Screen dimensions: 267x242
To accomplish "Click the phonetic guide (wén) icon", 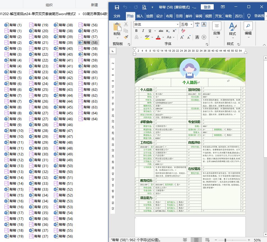I will (x=197, y=25).
